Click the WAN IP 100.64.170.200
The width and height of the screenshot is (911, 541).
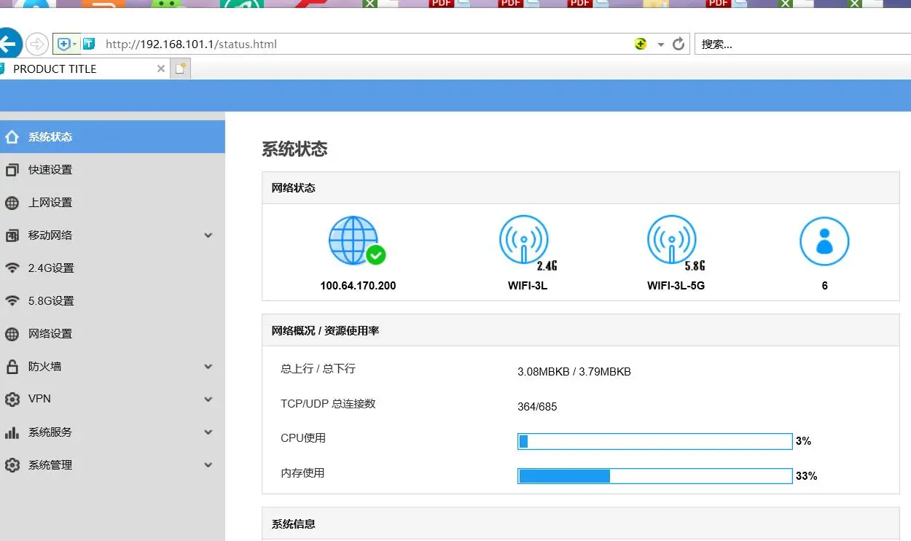click(x=358, y=286)
